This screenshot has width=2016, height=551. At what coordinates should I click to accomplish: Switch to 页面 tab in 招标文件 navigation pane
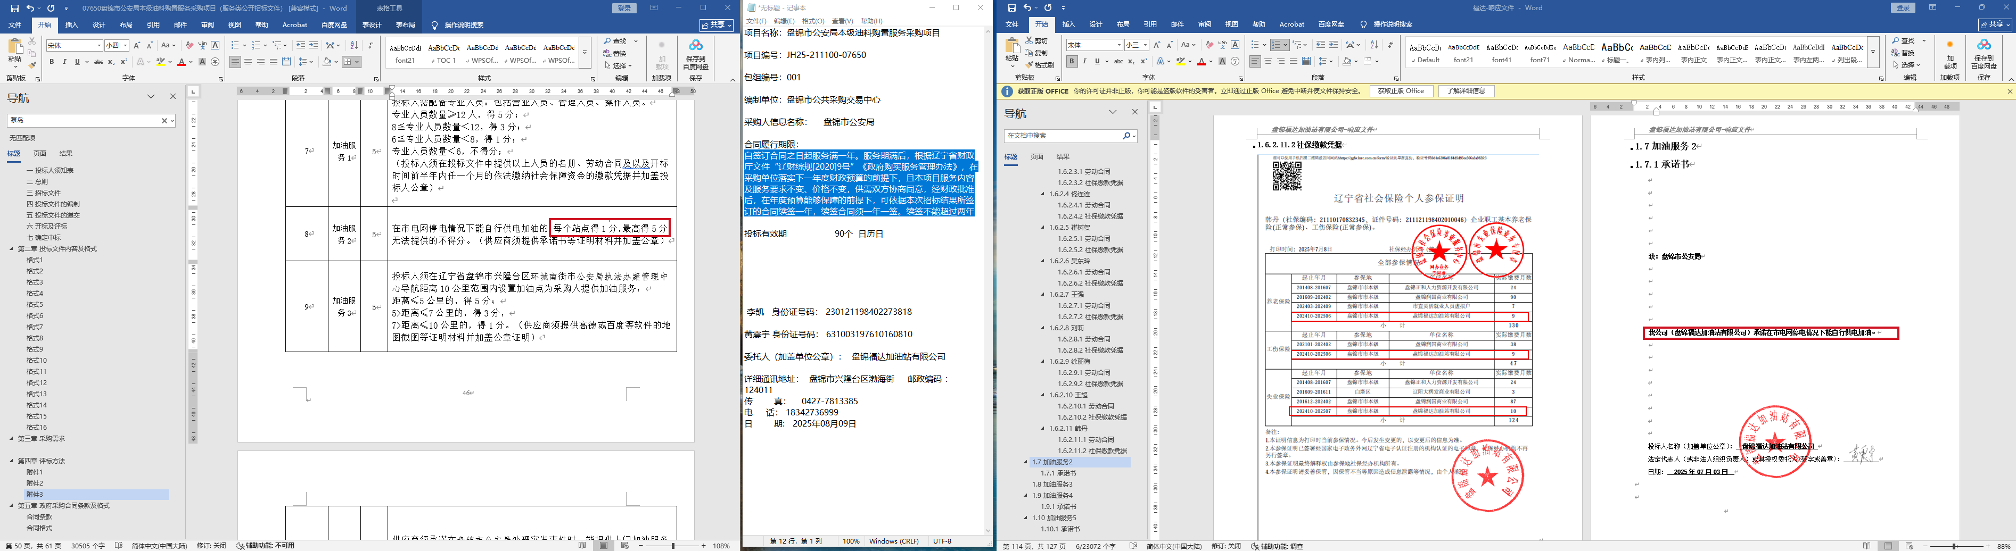click(40, 154)
